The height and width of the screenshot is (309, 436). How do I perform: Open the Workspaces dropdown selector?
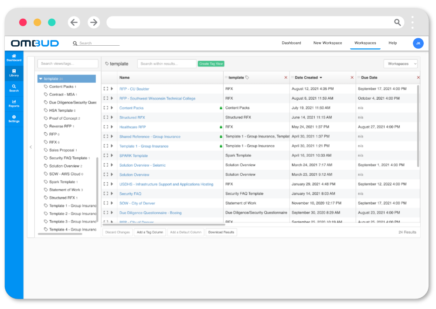pos(400,64)
